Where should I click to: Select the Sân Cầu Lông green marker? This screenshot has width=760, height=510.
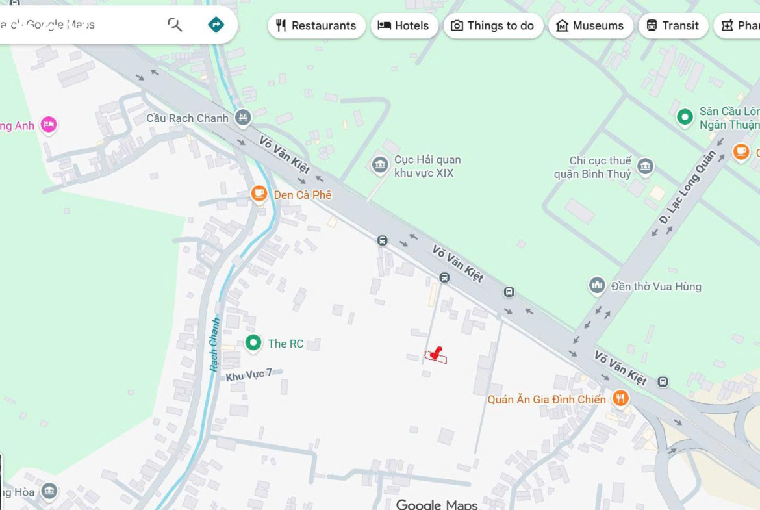point(685,118)
